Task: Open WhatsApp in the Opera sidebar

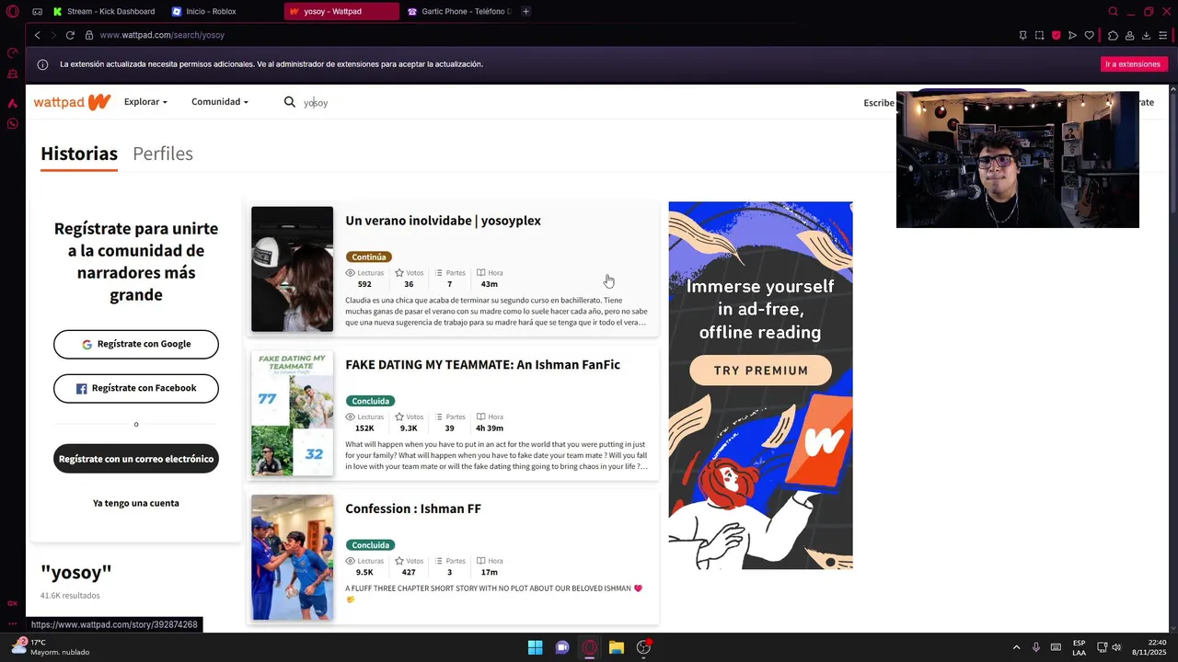Action: [12, 123]
